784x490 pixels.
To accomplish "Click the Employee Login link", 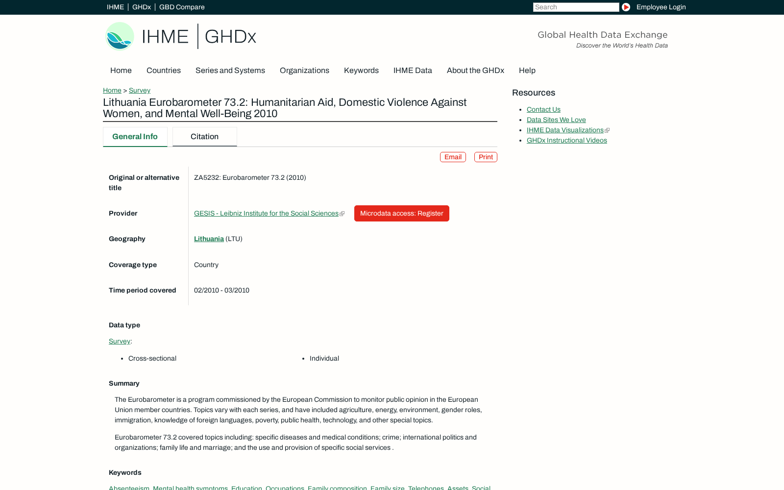I will click(x=661, y=7).
